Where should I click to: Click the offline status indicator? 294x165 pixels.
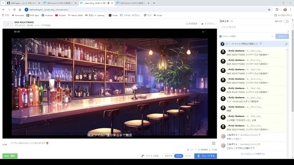click(208, 24)
